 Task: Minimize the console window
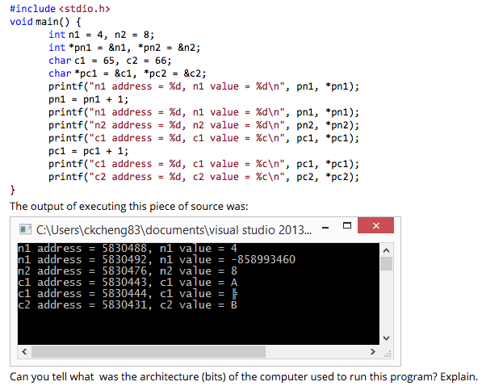pos(325,228)
